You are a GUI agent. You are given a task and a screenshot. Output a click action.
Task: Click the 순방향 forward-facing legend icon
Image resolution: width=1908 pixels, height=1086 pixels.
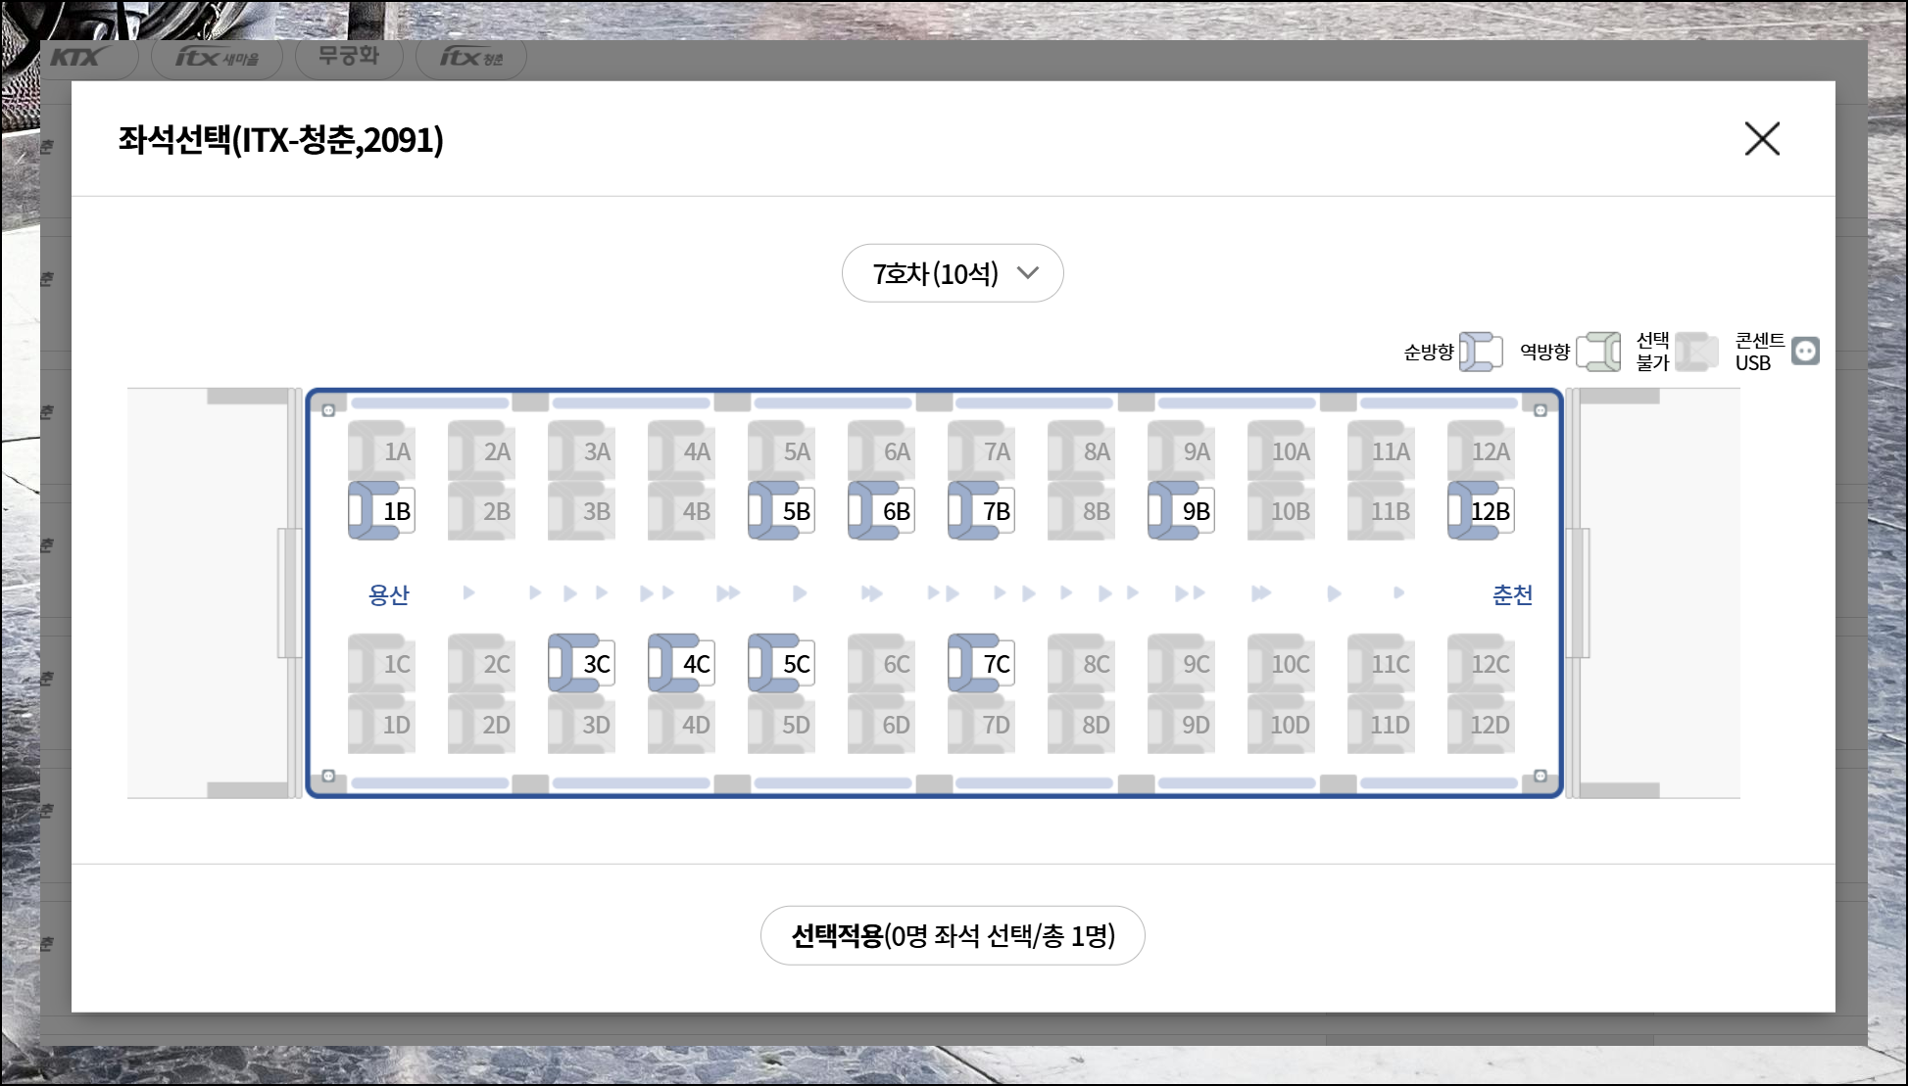(1481, 352)
